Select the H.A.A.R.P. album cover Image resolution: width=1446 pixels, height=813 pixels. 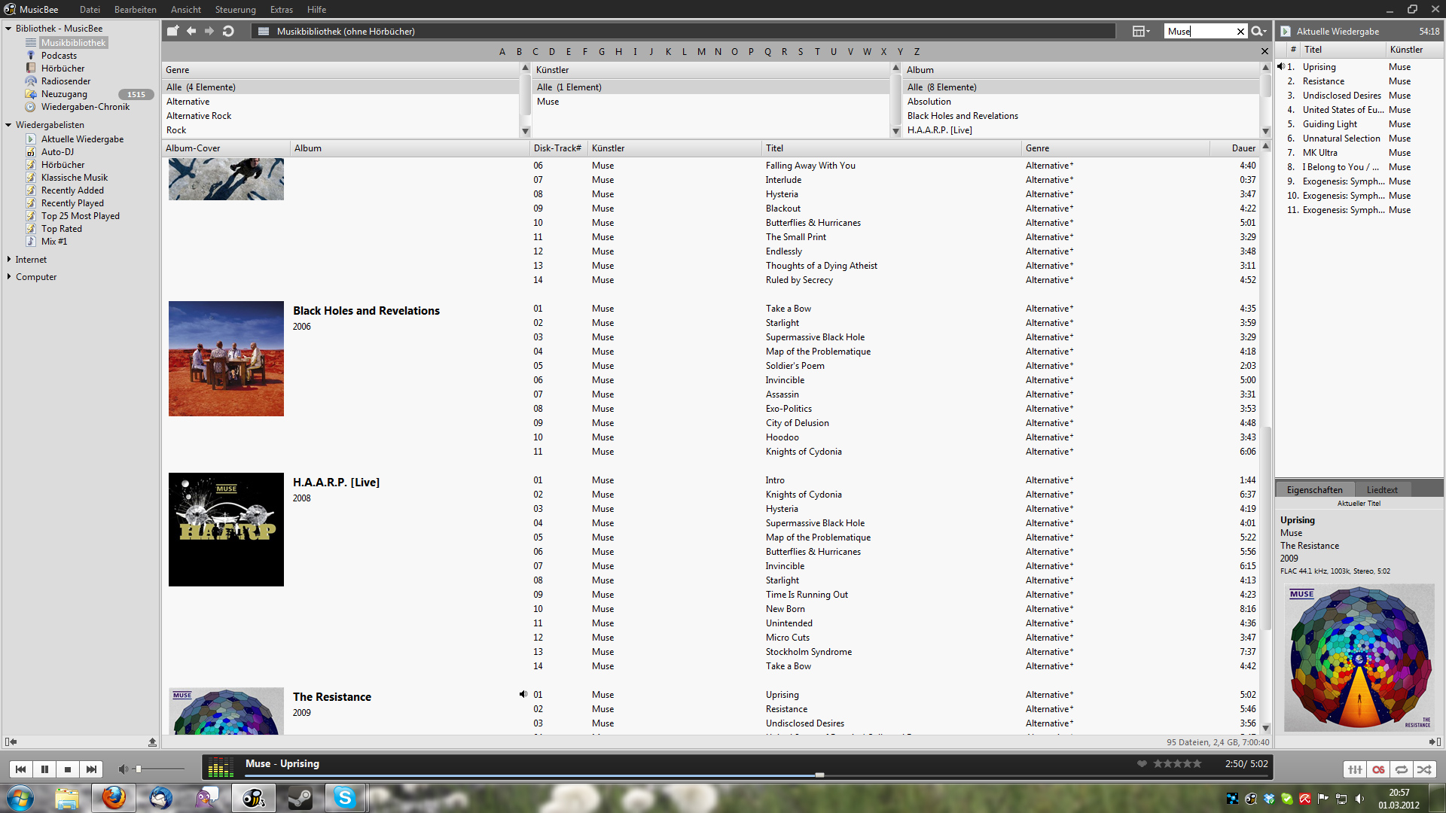pyautogui.click(x=226, y=529)
